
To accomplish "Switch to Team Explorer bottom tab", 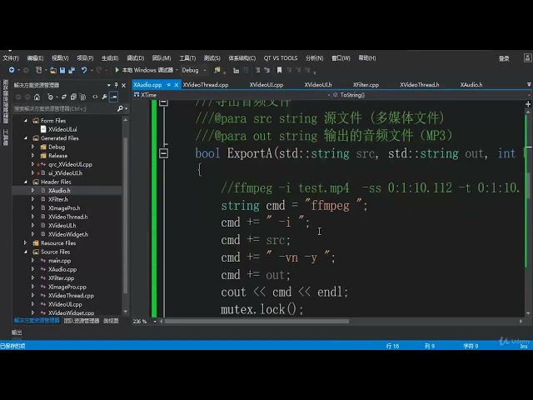I will click(82, 321).
